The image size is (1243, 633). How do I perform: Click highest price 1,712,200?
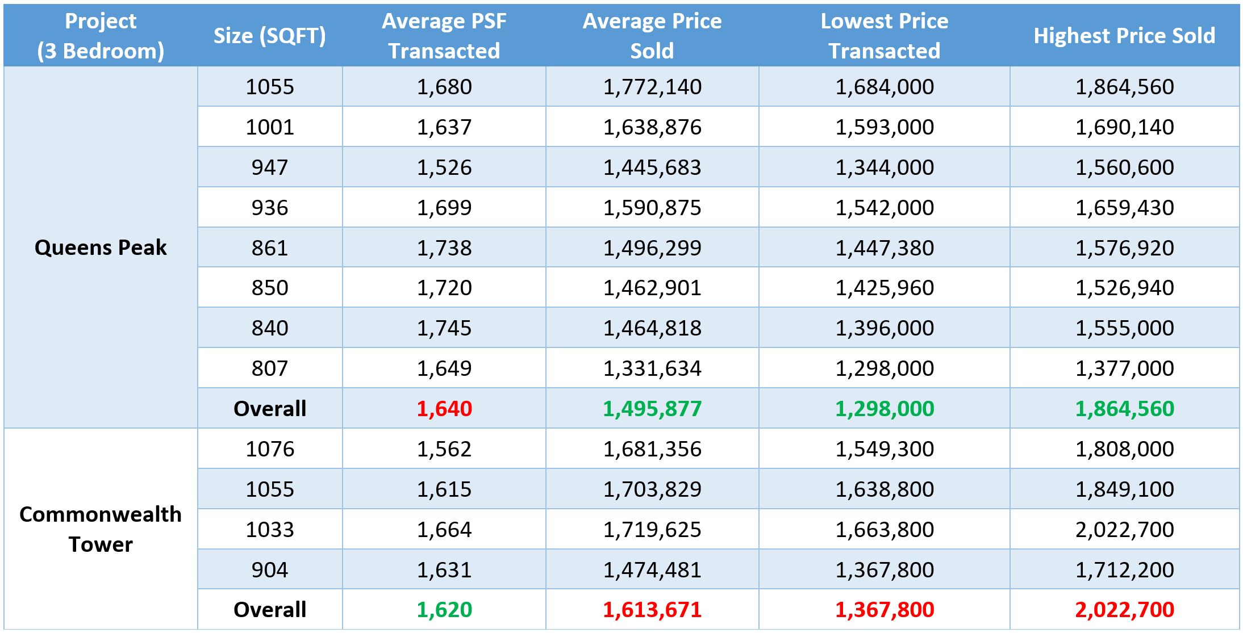[x=1125, y=569]
